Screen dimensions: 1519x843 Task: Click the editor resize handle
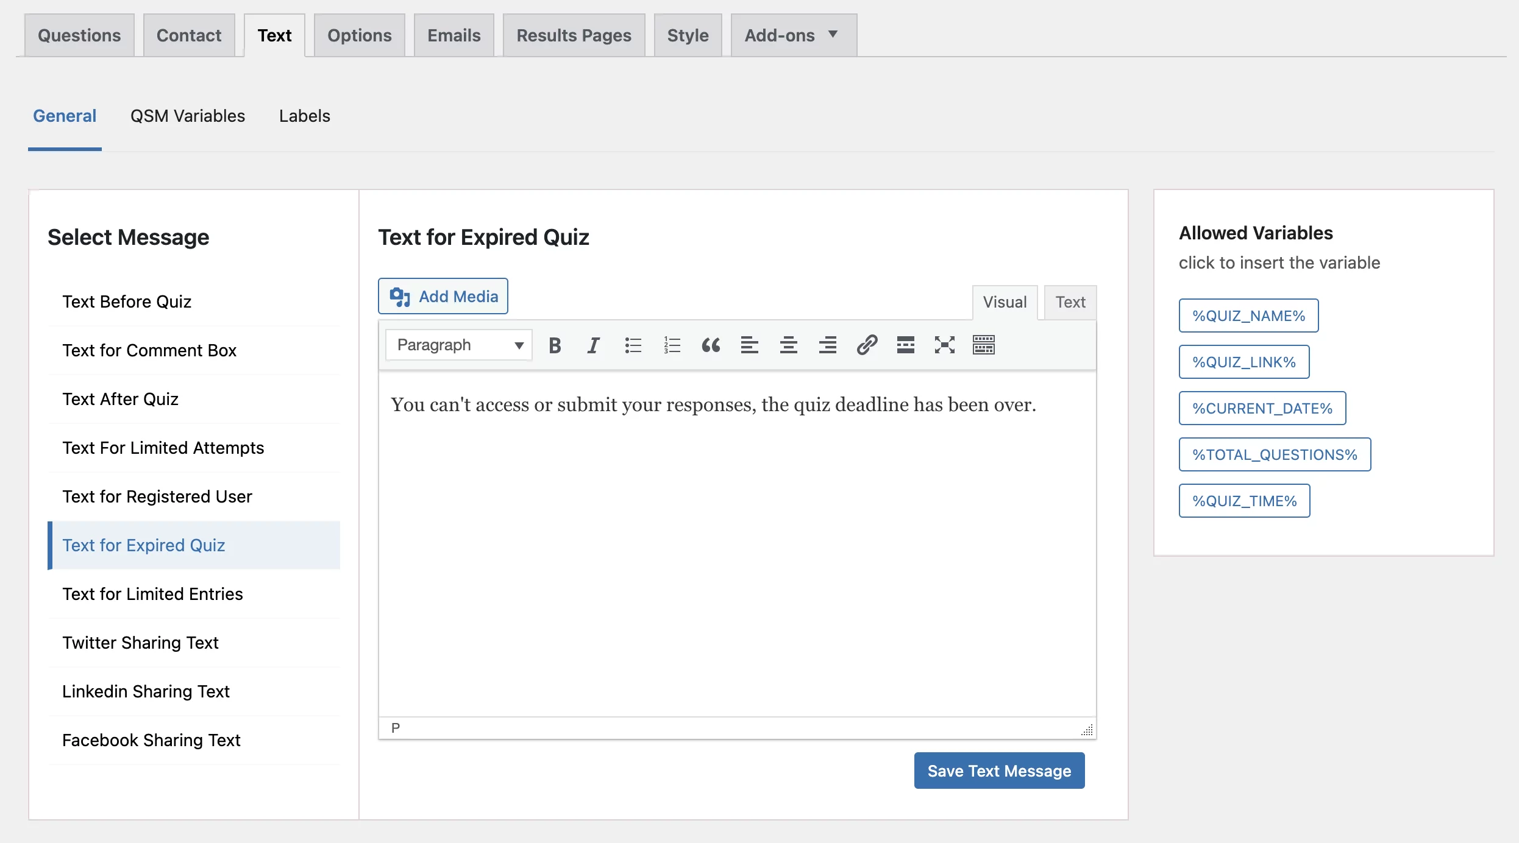pyautogui.click(x=1087, y=729)
